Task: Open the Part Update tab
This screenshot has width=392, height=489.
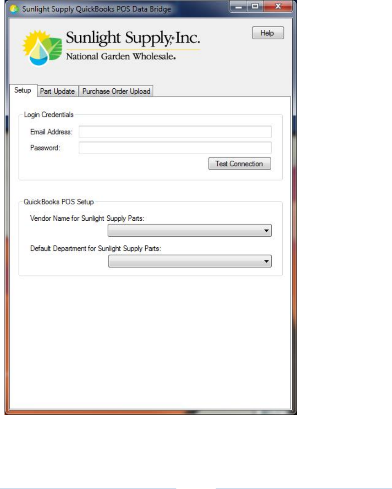Action: pos(57,91)
